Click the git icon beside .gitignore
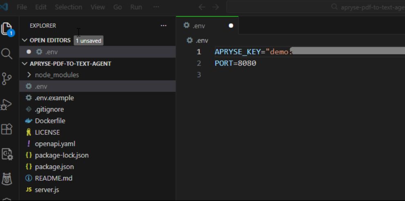Viewport: 405px width, 201px height. point(29,109)
